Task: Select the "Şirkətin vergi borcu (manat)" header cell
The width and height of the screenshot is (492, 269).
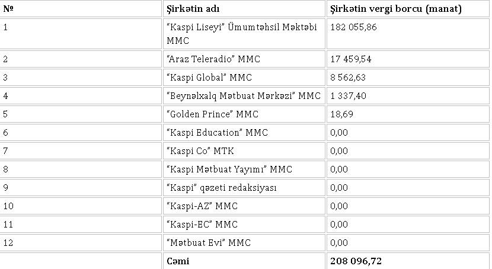Action: point(395,9)
